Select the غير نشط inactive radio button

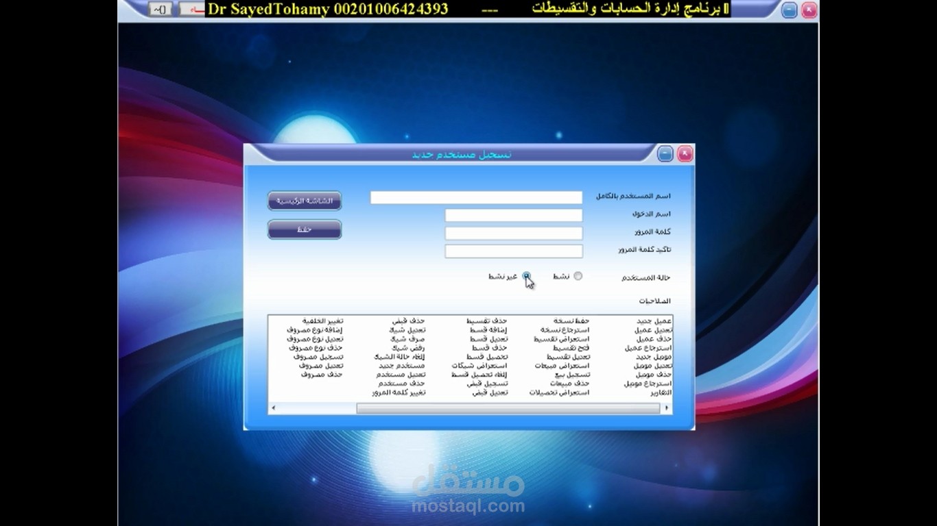click(526, 276)
